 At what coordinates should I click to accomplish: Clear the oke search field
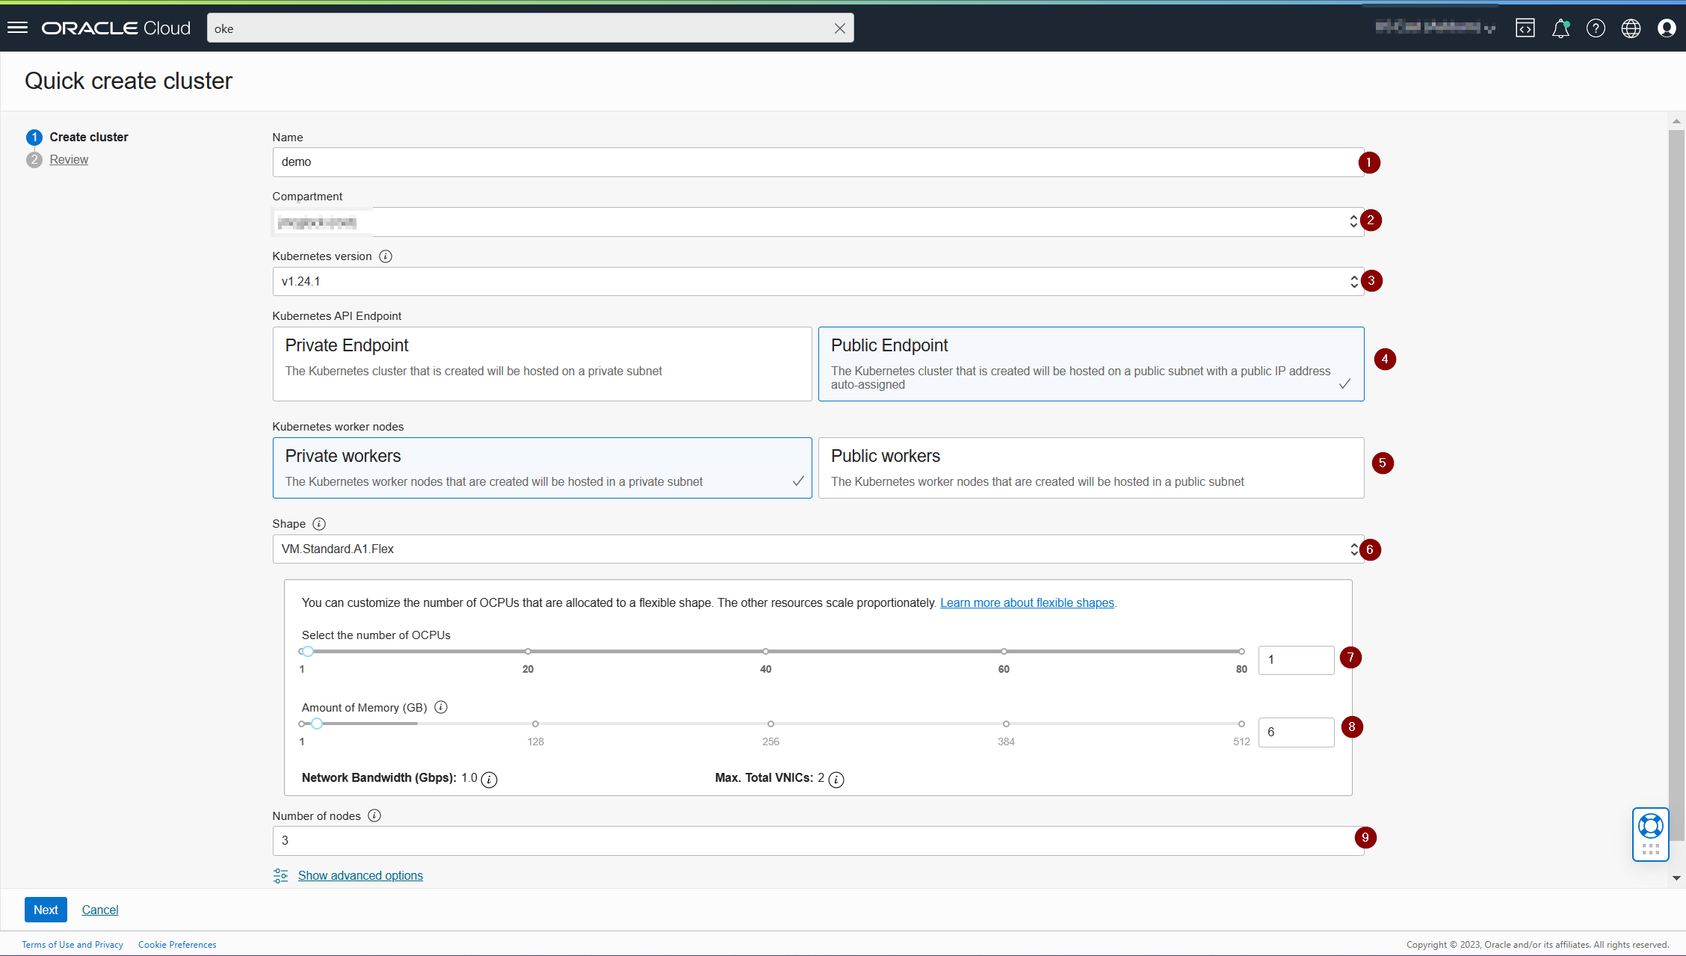point(839,28)
